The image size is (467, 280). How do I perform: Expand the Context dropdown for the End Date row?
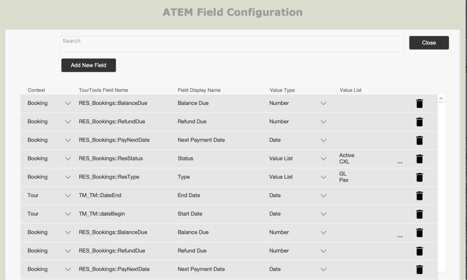68,196
